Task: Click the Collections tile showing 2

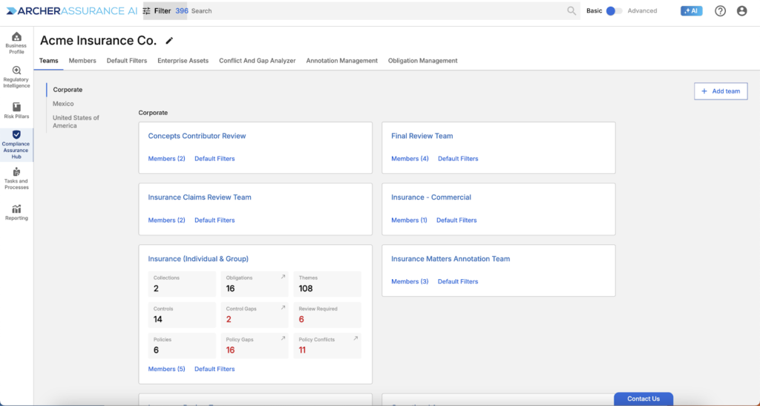Action: tap(183, 284)
